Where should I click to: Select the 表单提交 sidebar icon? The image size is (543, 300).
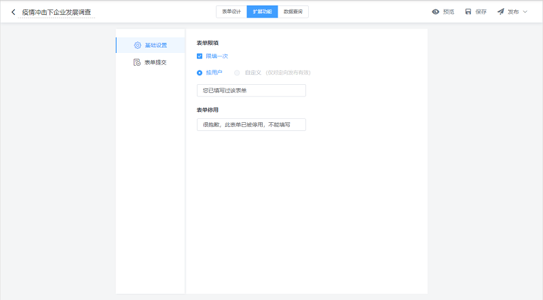(x=137, y=62)
